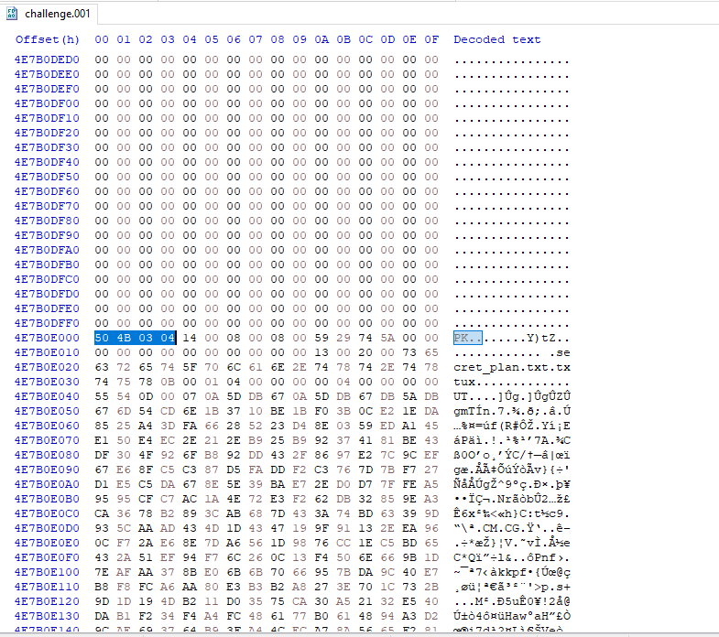The width and height of the screenshot is (719, 637).
Task: Click byte 63 at start of row 4E7B0E020
Action: coord(102,368)
